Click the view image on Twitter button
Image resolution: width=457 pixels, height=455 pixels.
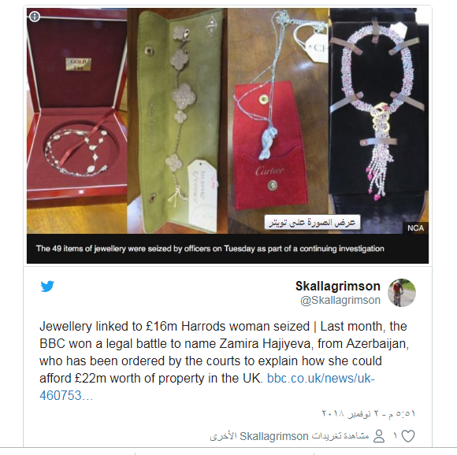pyautogui.click(x=313, y=223)
